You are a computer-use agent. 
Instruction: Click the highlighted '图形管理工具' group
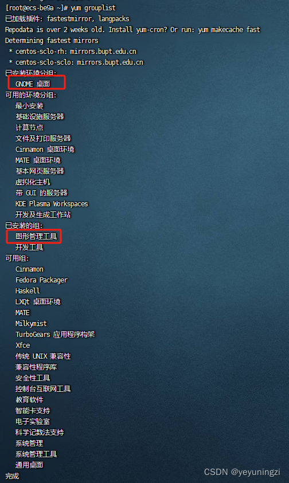(36, 237)
